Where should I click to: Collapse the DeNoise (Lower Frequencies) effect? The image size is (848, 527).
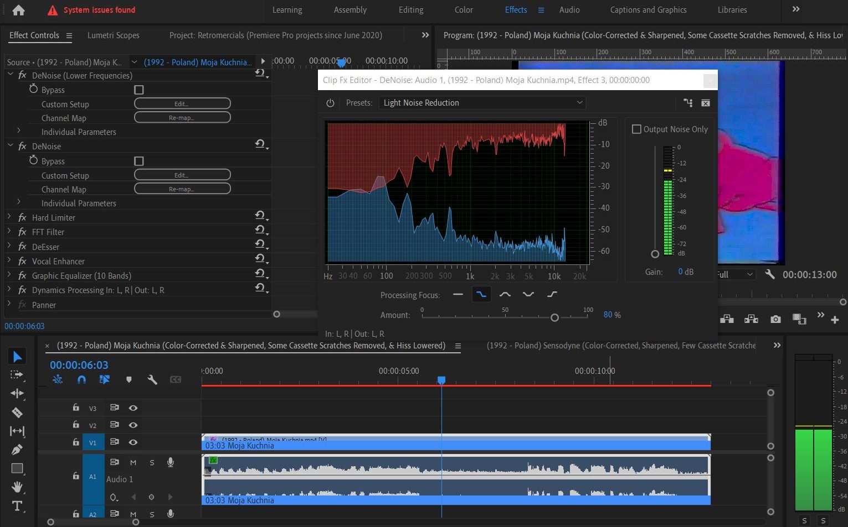coord(10,74)
